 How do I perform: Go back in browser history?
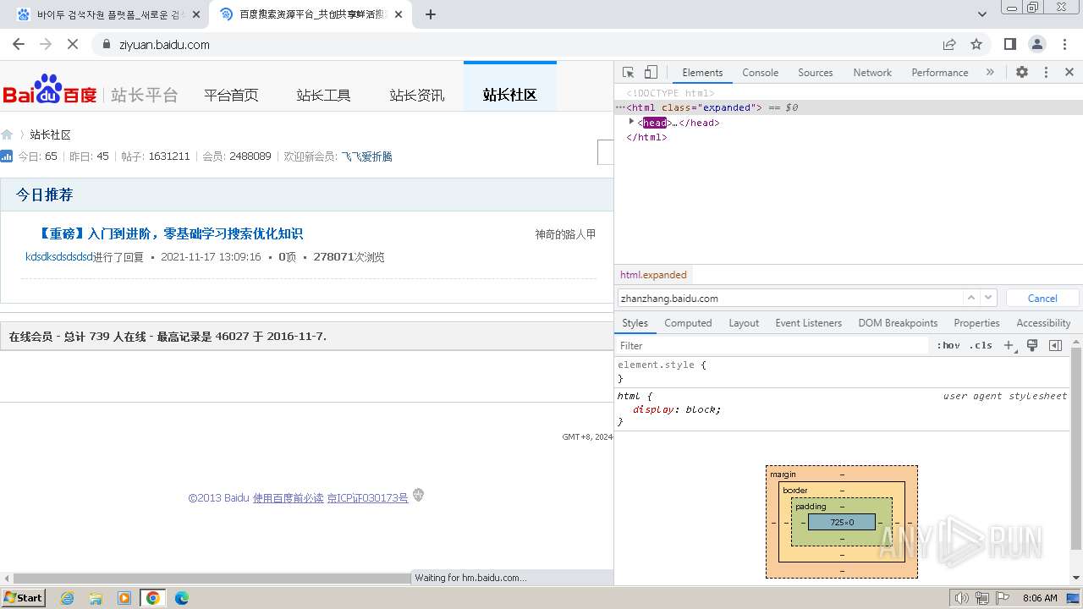[x=19, y=44]
